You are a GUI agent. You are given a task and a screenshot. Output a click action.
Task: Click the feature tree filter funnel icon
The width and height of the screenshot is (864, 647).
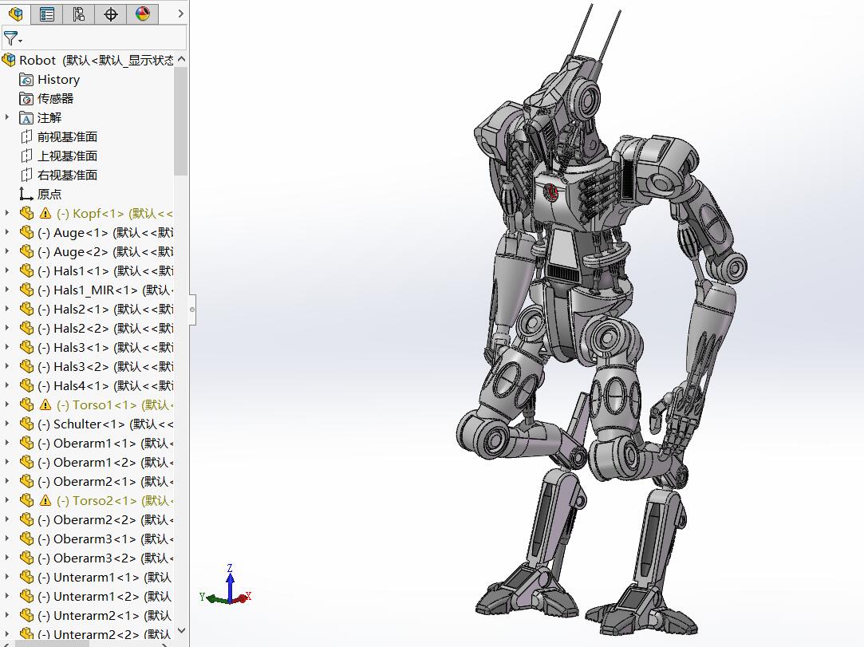(x=11, y=38)
